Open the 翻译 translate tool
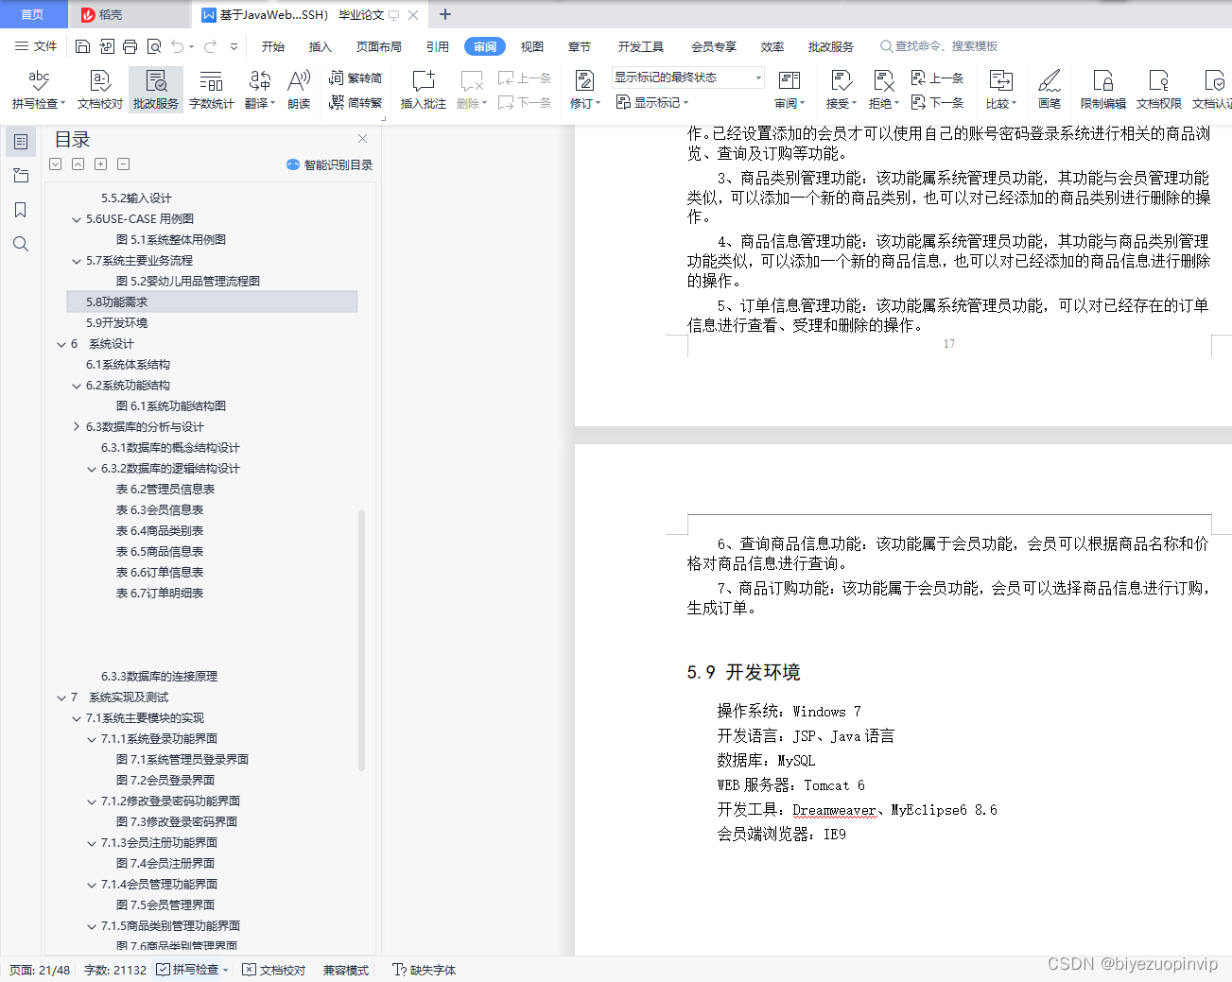This screenshot has width=1232, height=982. (x=260, y=90)
